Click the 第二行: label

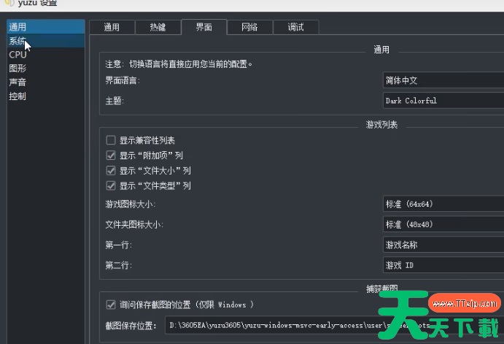(119, 265)
